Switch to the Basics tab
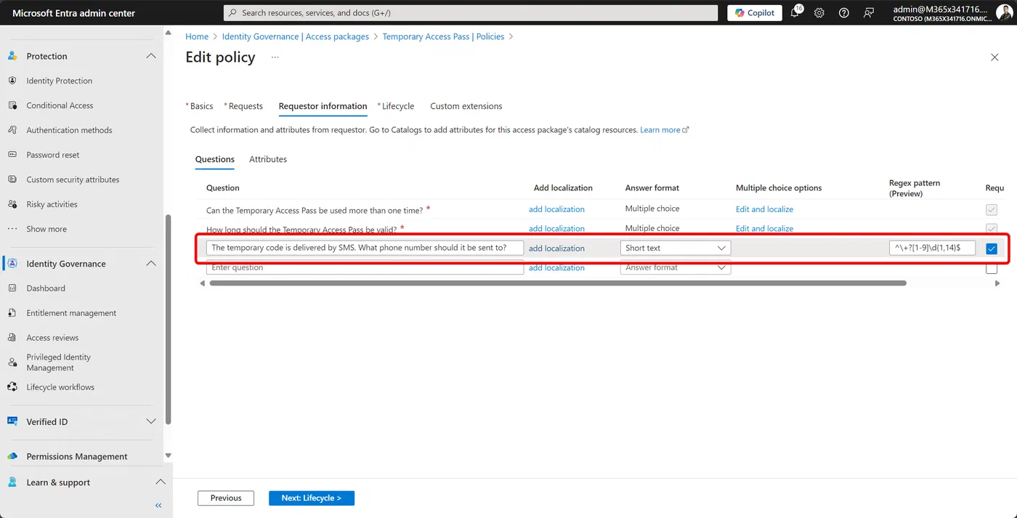This screenshot has height=518, width=1017. click(x=200, y=106)
